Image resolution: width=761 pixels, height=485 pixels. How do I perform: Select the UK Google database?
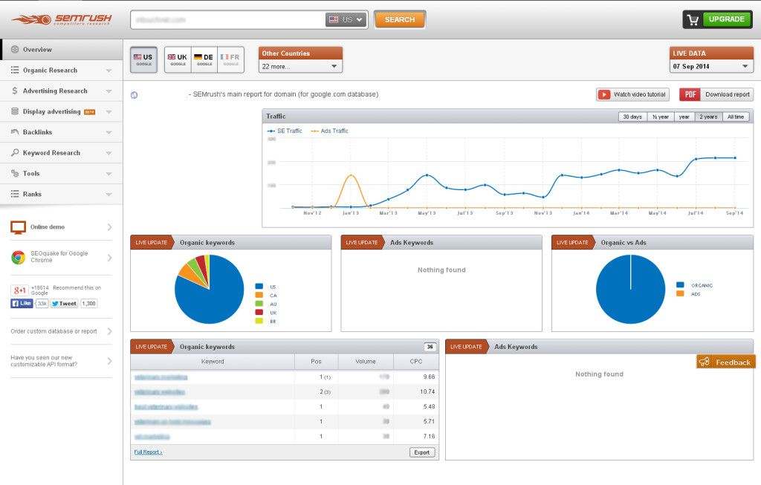coord(178,59)
